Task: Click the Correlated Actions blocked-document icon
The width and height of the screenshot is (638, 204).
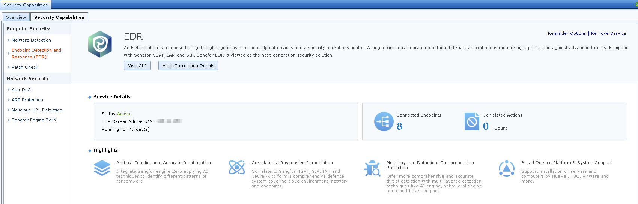Action: tap(472, 121)
